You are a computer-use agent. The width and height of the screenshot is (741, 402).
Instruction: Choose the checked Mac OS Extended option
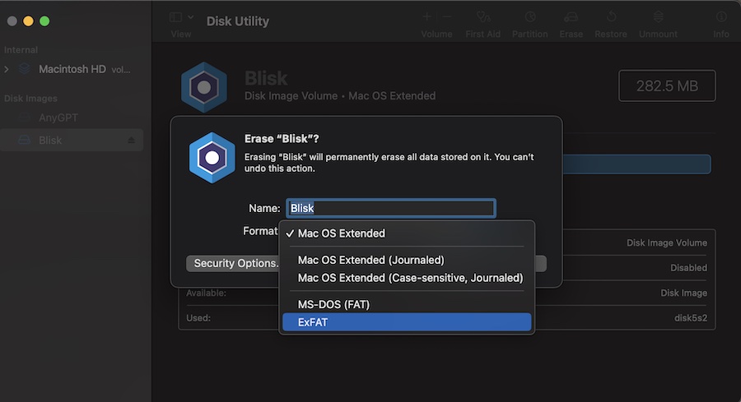coord(407,233)
